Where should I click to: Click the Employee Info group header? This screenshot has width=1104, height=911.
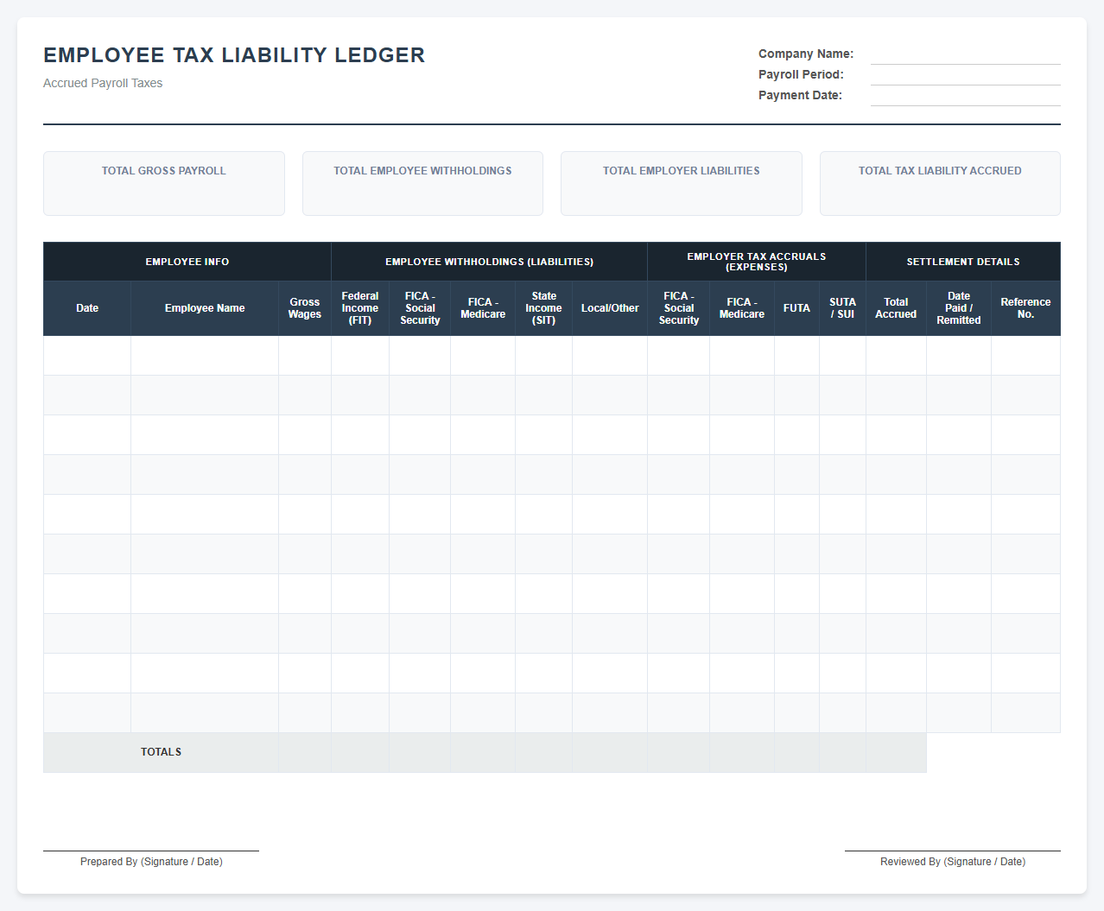tap(187, 262)
